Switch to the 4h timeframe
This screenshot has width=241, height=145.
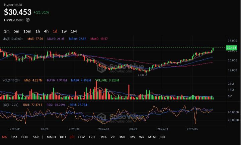(x=46, y=31)
